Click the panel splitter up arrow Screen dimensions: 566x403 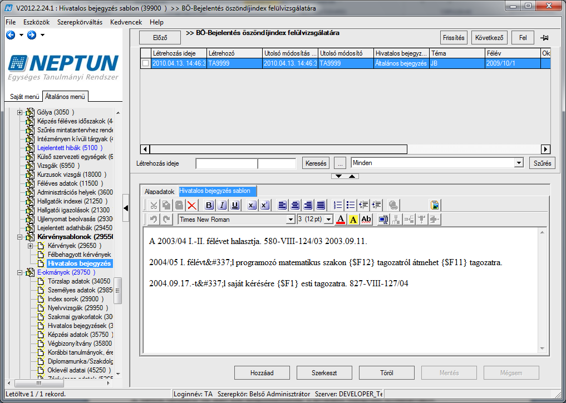tap(352, 176)
